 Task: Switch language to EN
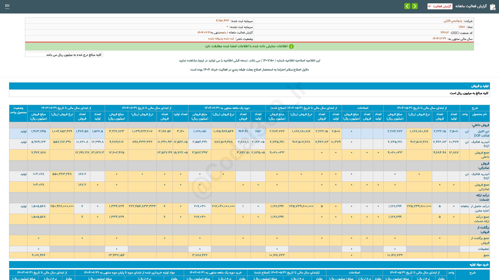coord(7,6)
